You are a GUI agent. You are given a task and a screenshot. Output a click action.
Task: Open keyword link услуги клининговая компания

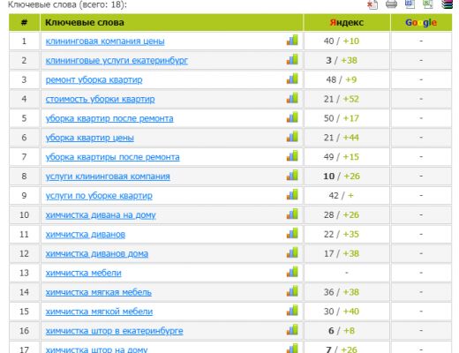coord(108,176)
